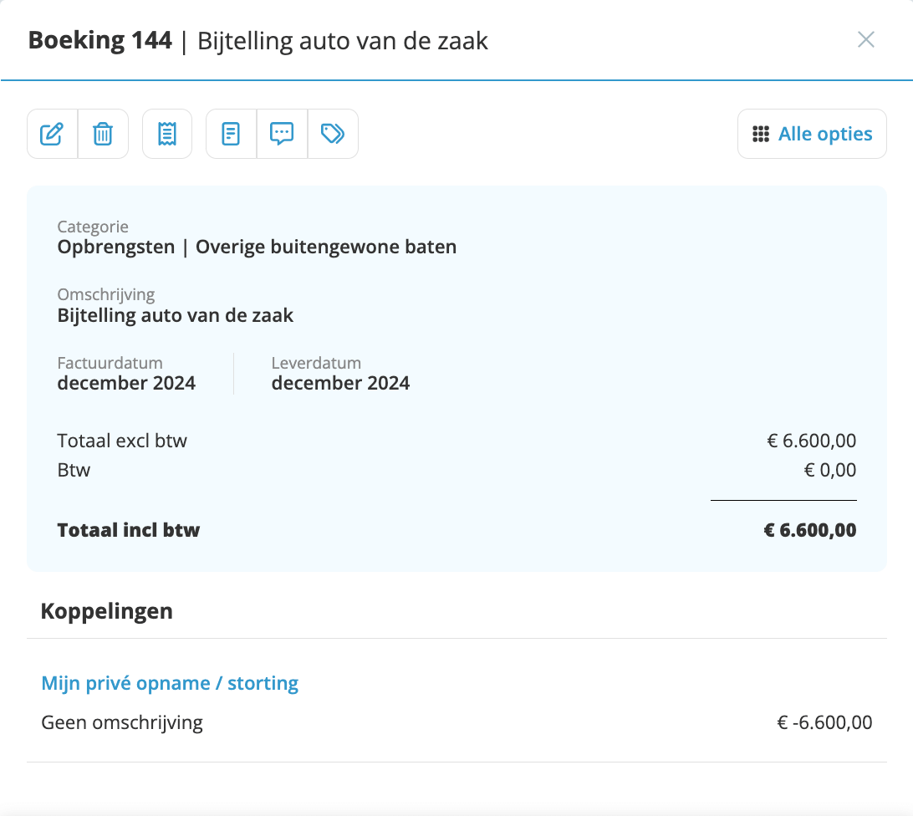Click the Totaal excl btw amount € 6.600,00
This screenshot has width=913, height=816.
(x=812, y=441)
